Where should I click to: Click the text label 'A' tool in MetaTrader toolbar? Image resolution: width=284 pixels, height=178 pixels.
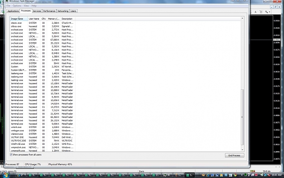(255, 12)
